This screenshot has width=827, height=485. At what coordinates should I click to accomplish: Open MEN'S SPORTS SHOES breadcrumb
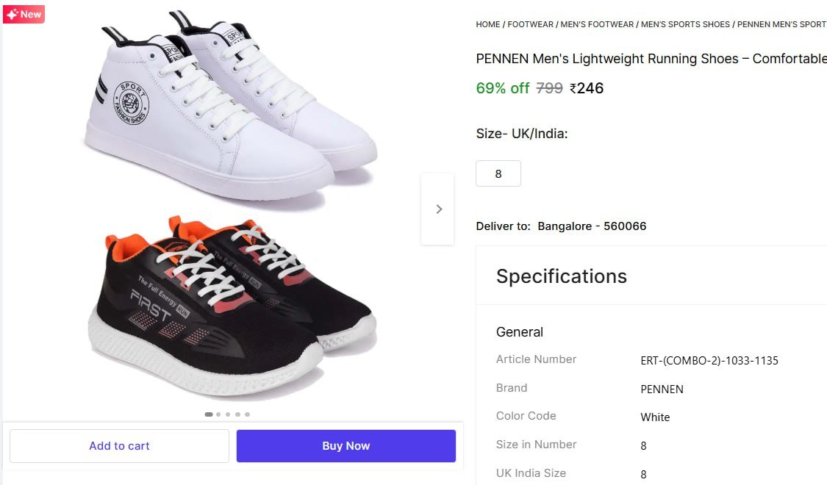685,24
